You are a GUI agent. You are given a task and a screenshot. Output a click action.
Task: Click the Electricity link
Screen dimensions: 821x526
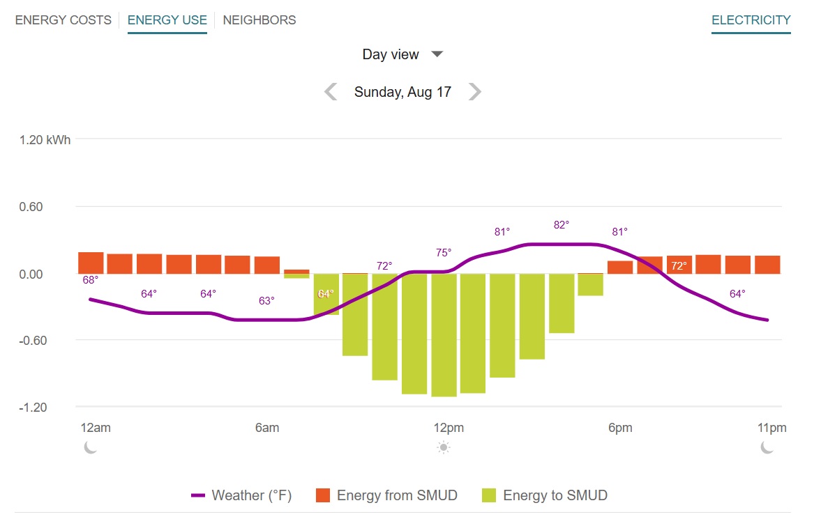point(751,20)
